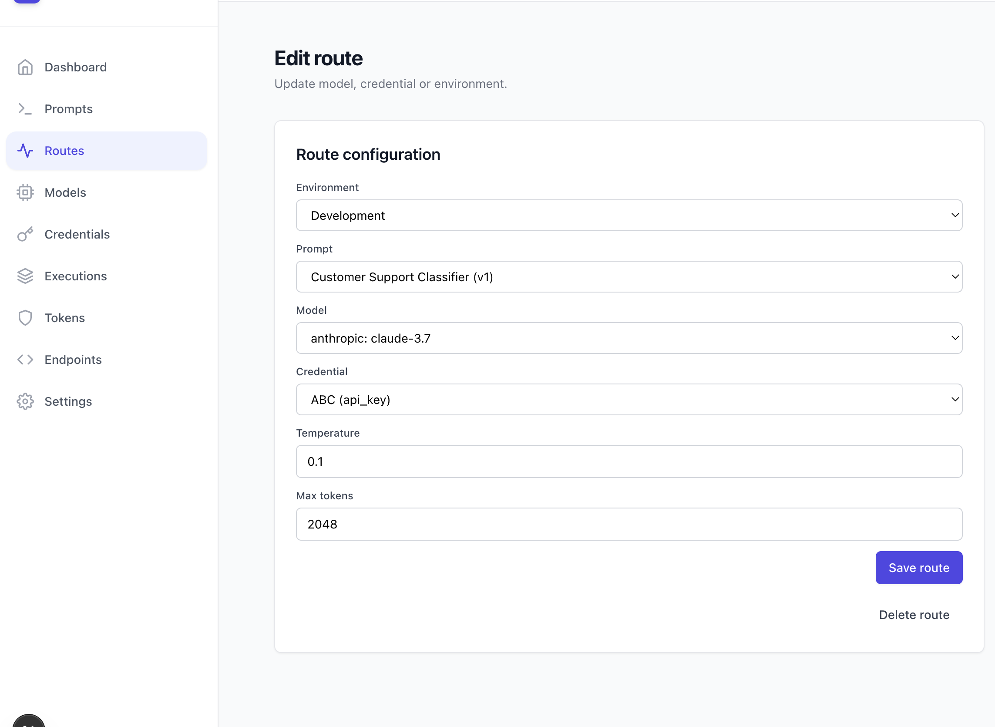Image resolution: width=995 pixels, height=727 pixels.
Task: Expand the Prompt dropdown for Customer Support Classifier
Action: pos(629,277)
